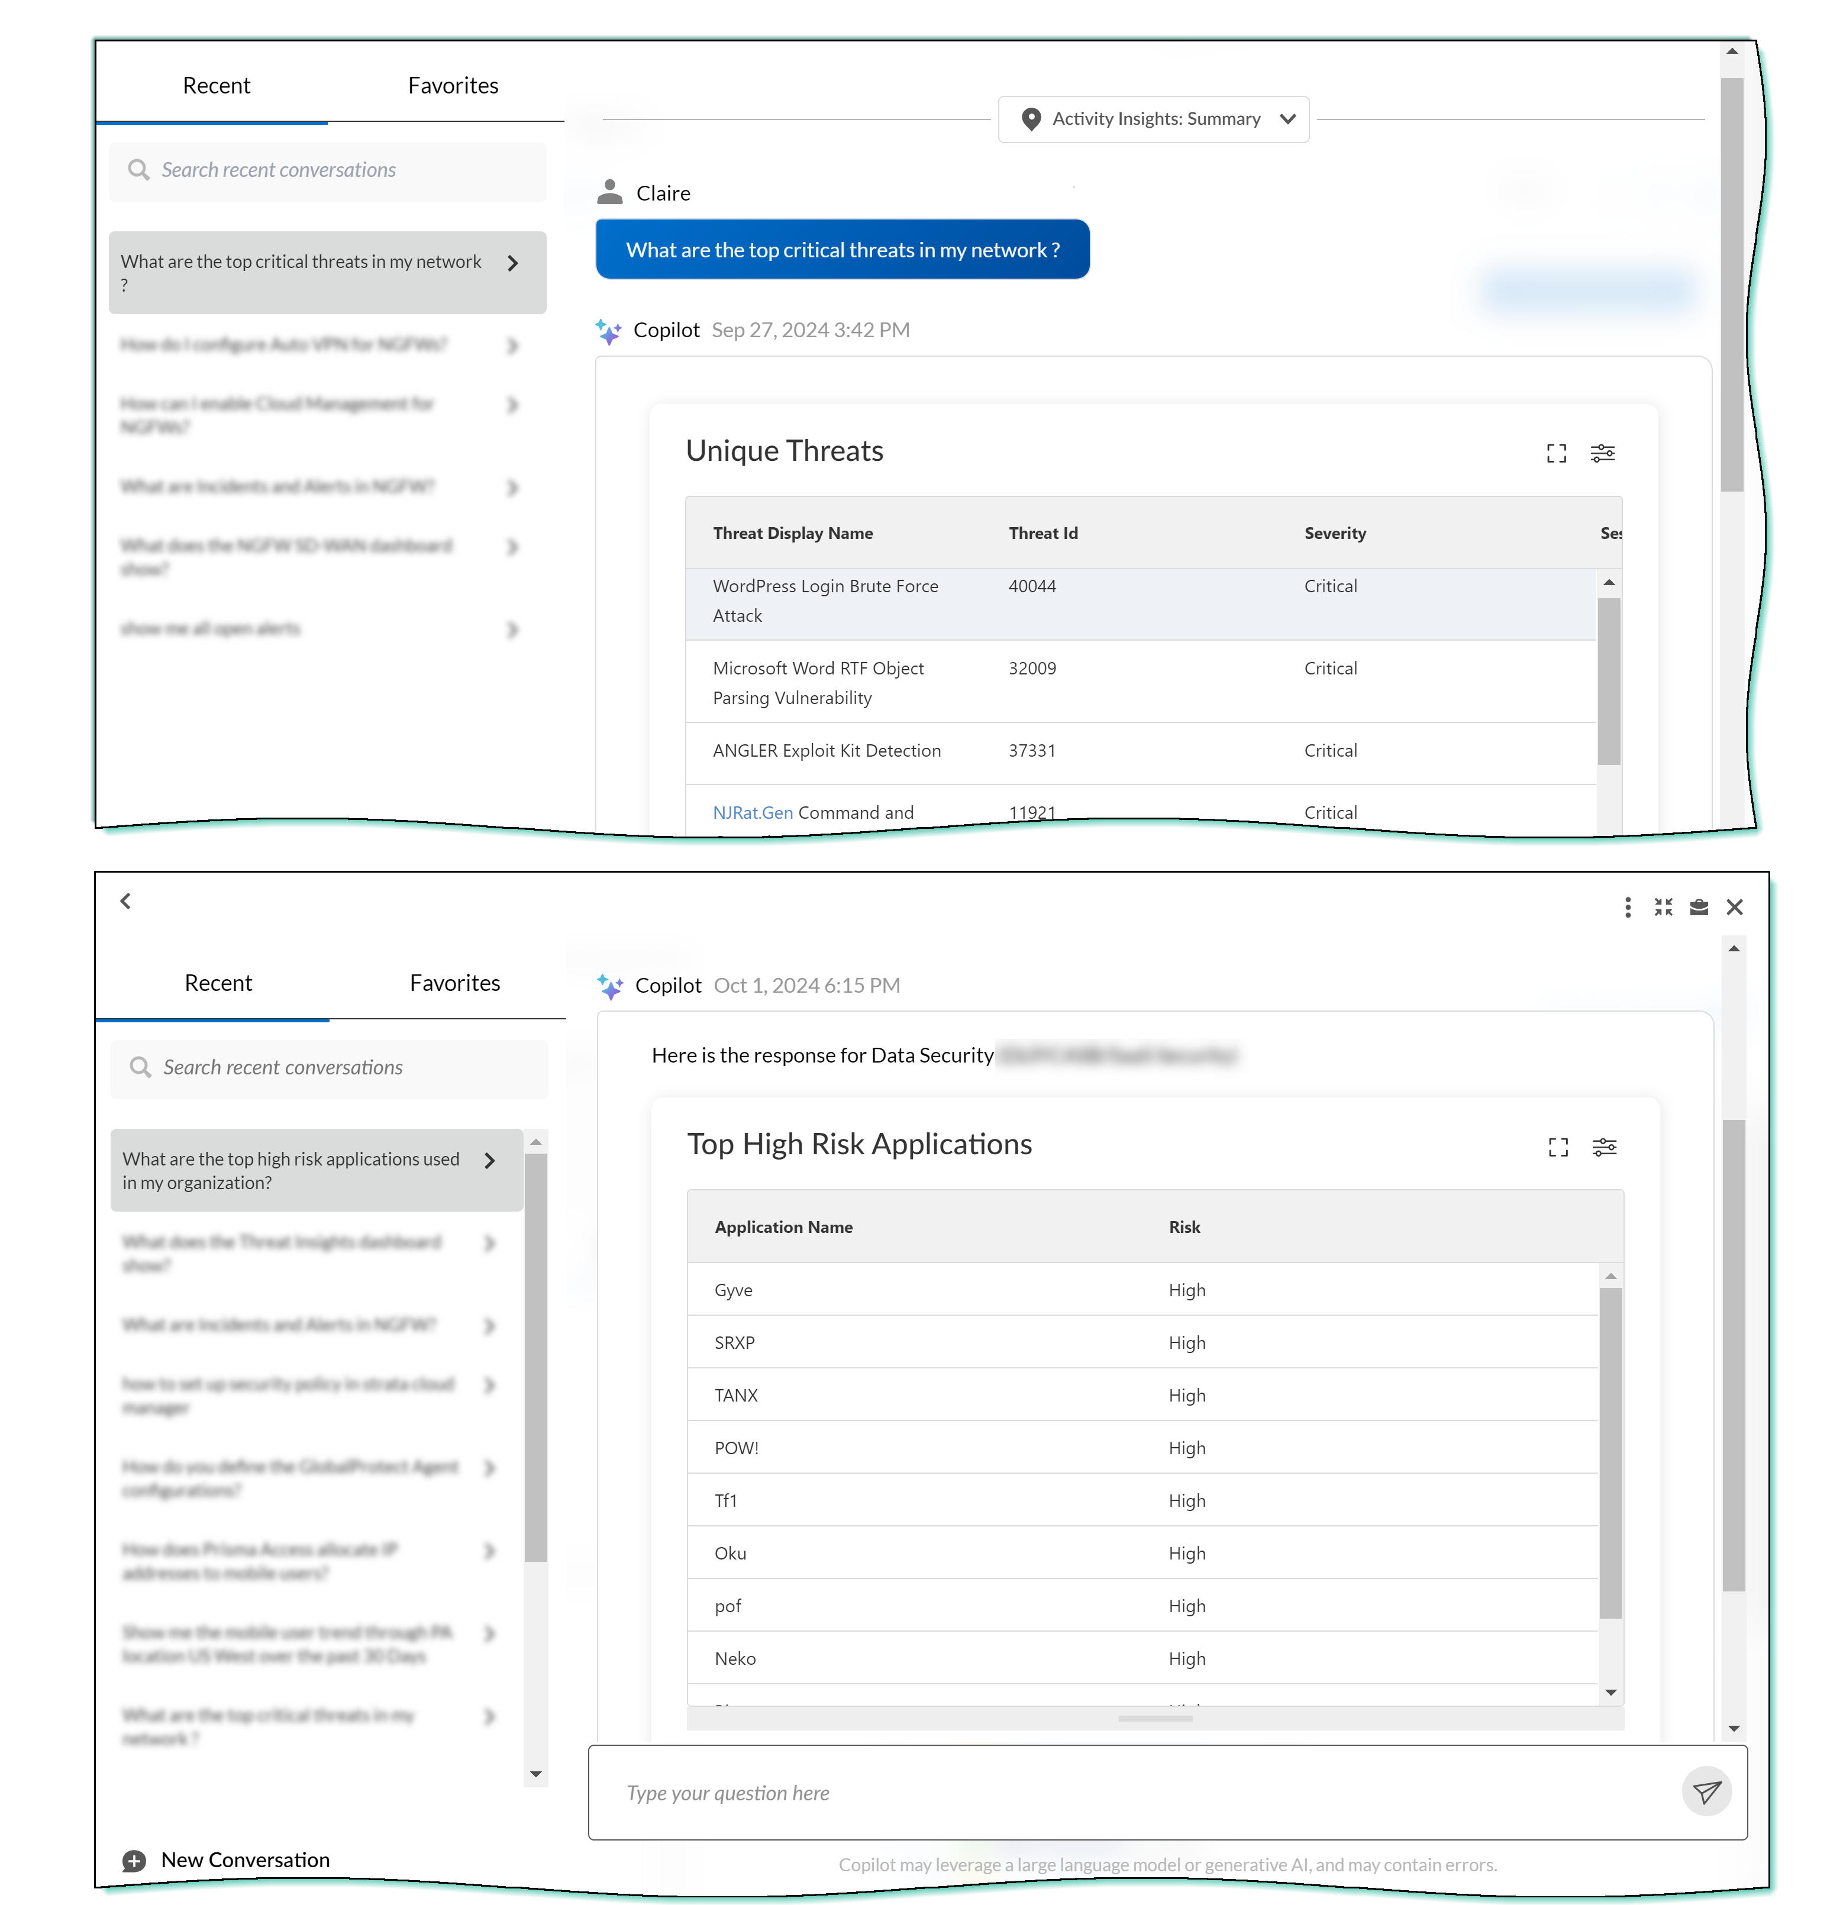The width and height of the screenshot is (1843, 1905).
Task: Expand Top High Risk Applications to fullscreen
Action: click(x=1558, y=1147)
